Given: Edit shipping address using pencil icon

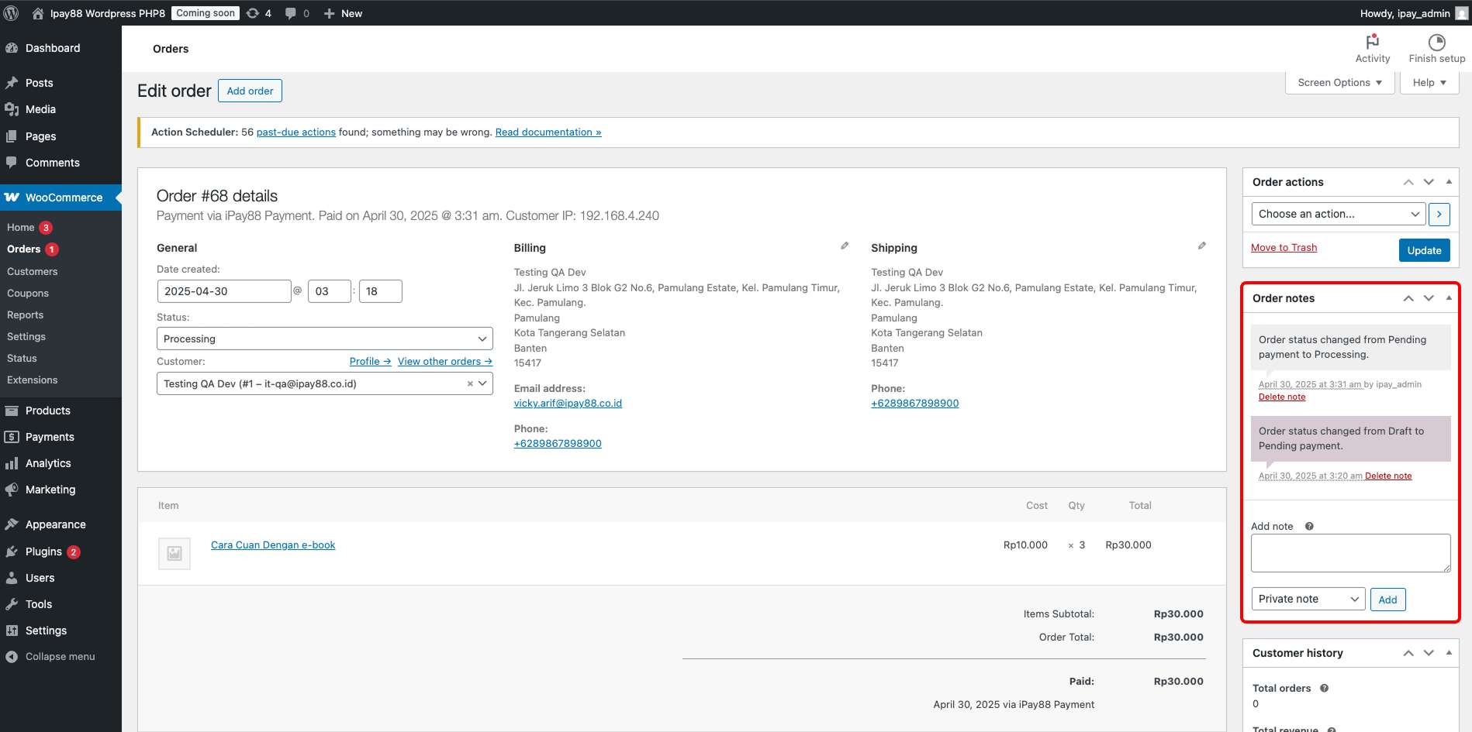Looking at the screenshot, I should [x=1201, y=246].
